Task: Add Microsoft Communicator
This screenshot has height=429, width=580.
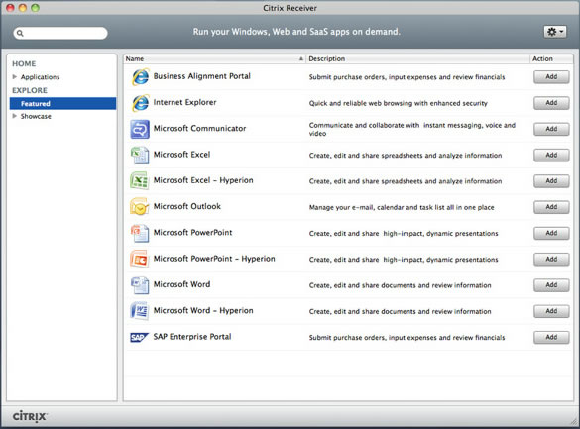Action: click(x=551, y=129)
